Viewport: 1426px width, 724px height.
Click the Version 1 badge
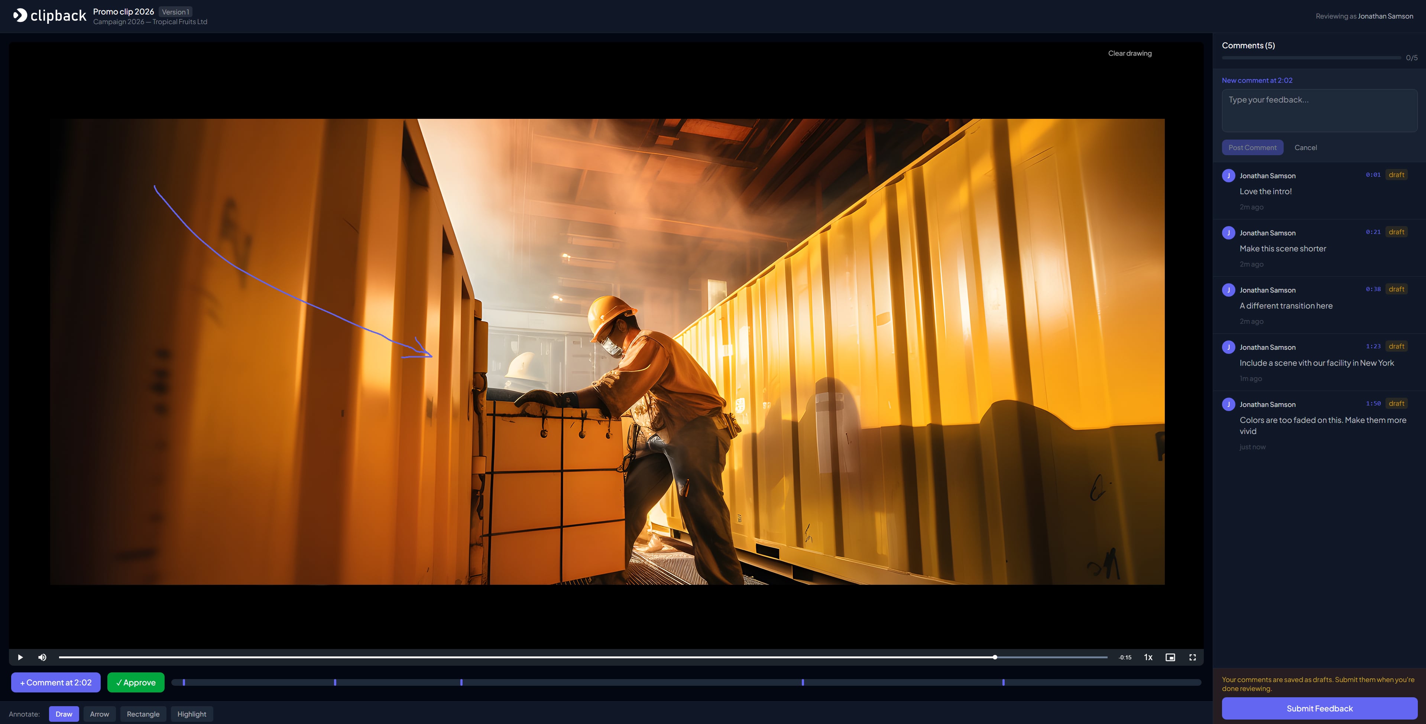click(x=175, y=12)
